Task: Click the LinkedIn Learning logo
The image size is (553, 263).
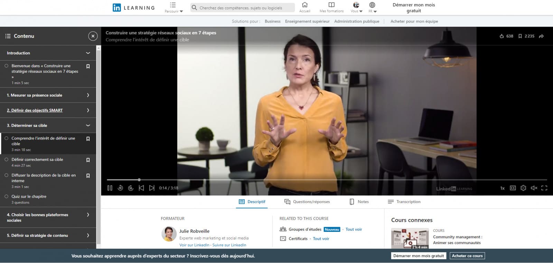Action: [x=134, y=8]
